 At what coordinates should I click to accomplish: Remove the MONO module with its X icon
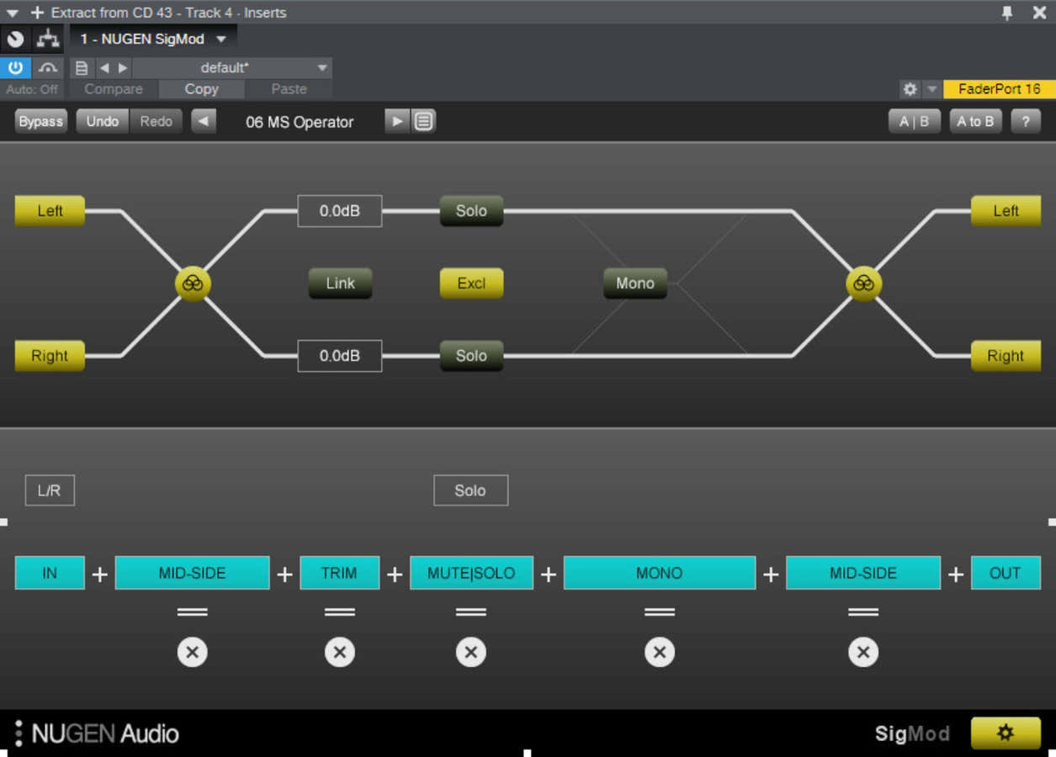tap(660, 652)
